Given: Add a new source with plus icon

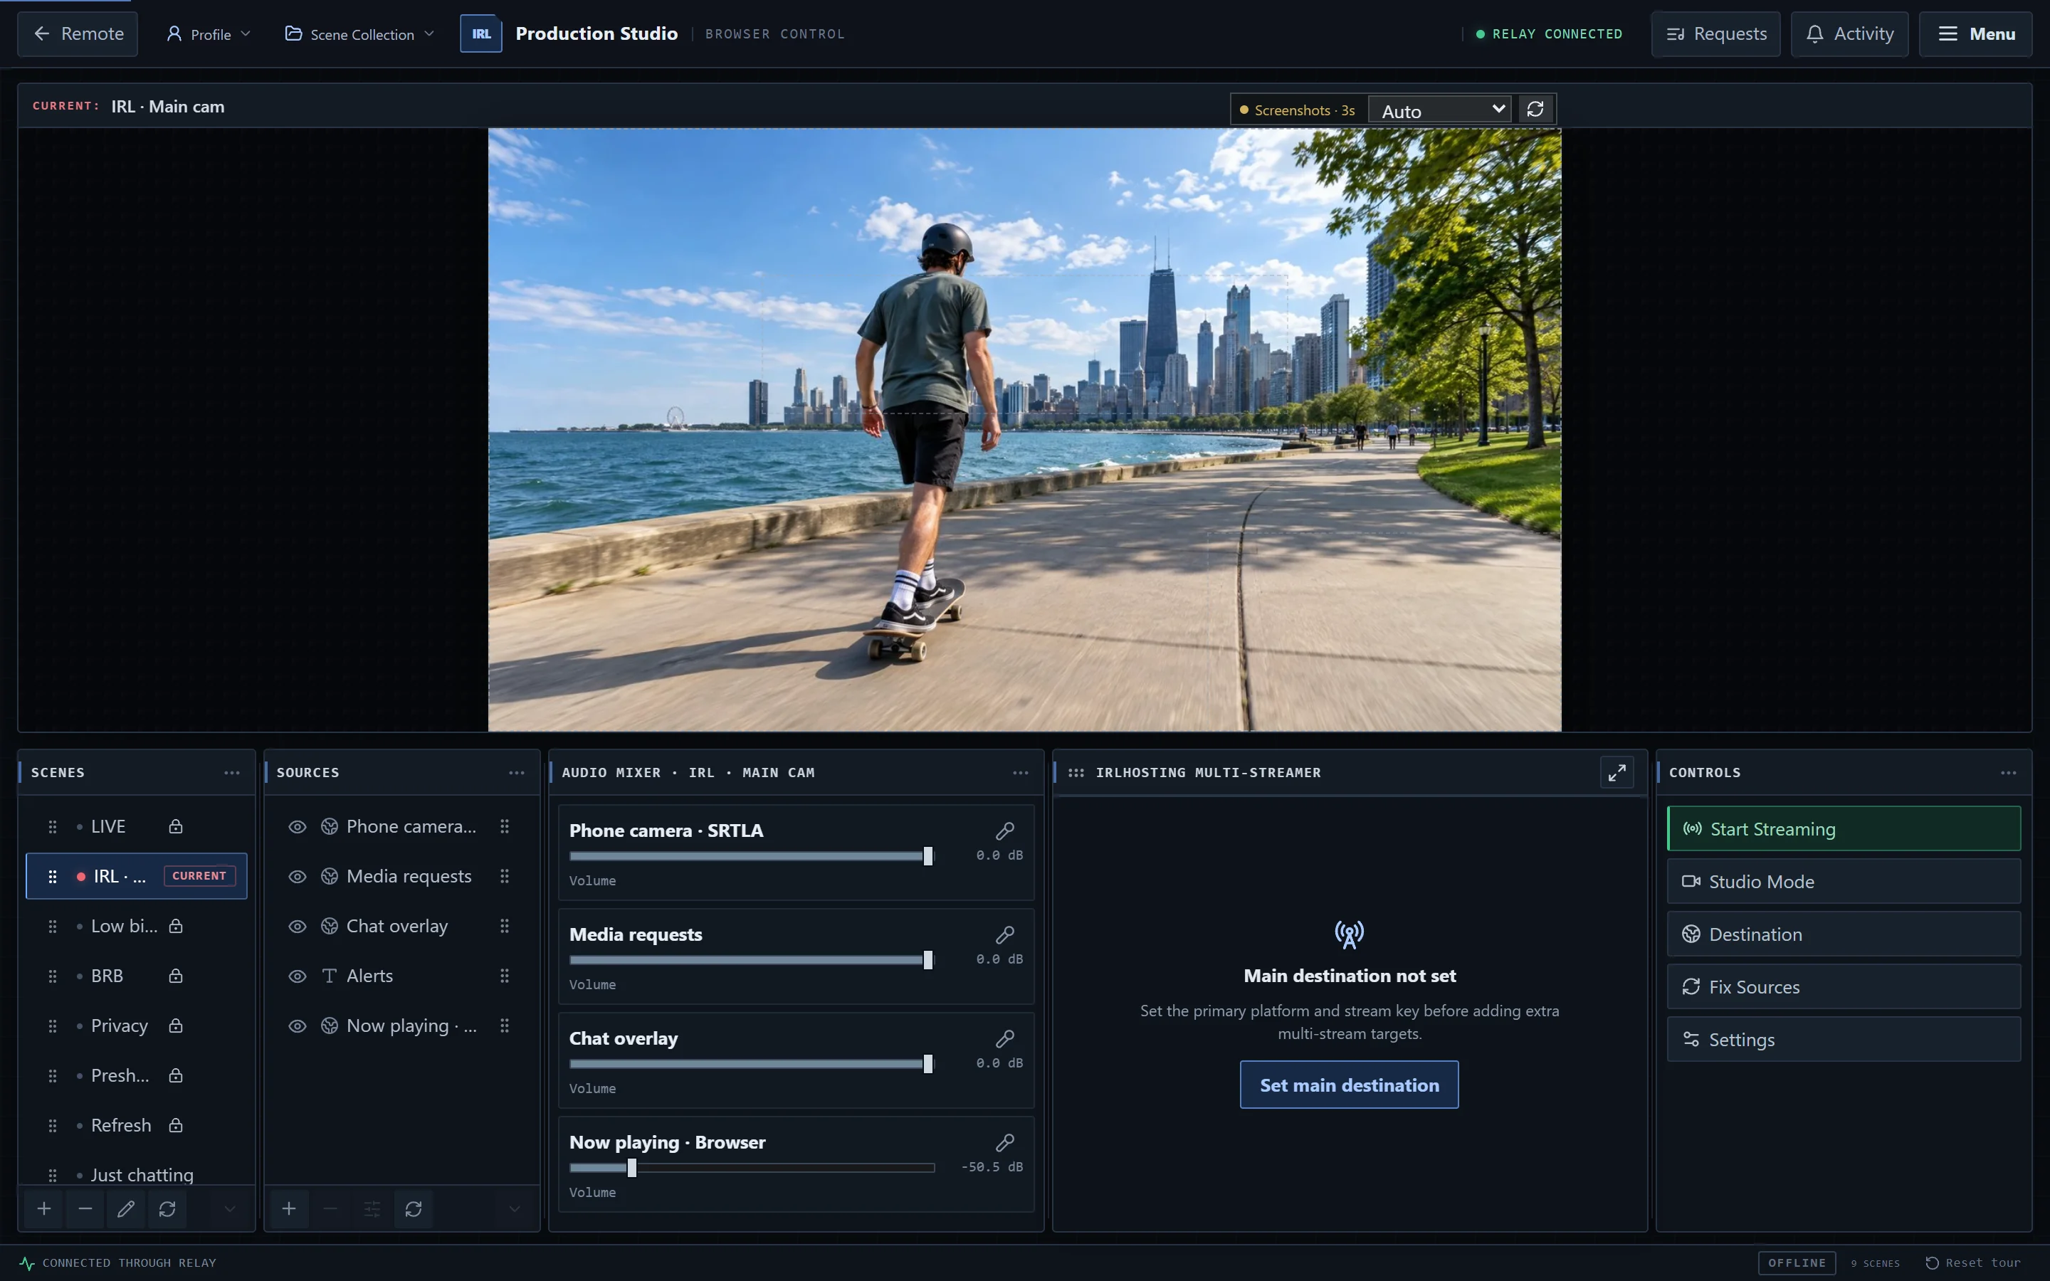Looking at the screenshot, I should point(289,1208).
